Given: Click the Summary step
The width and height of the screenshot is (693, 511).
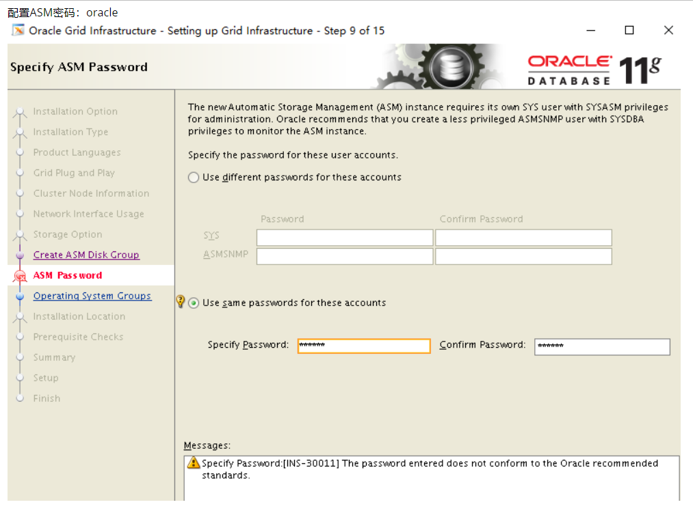Looking at the screenshot, I should tap(54, 357).
